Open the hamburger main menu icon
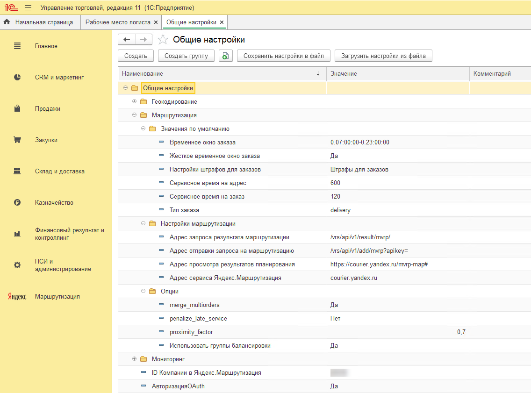This screenshot has width=531, height=393. 28,8
